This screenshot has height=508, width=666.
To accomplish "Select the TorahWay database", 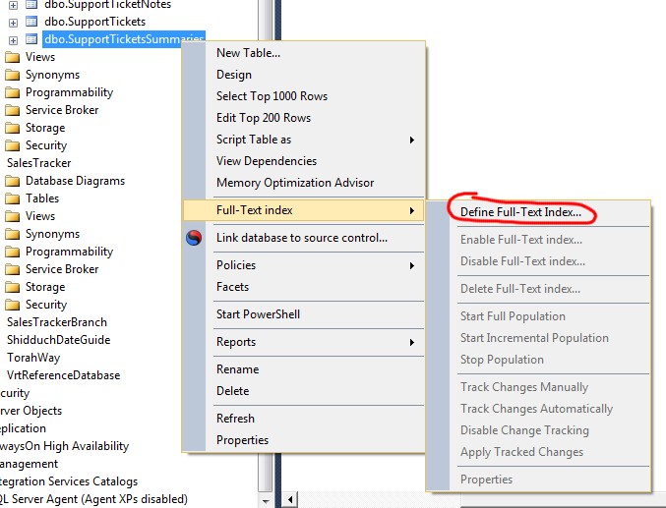I will click(x=33, y=358).
